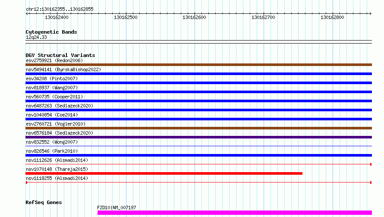Screen dimensions: 384x217
Task: Click the 12q24.33 band label
Action: (x=36, y=37)
